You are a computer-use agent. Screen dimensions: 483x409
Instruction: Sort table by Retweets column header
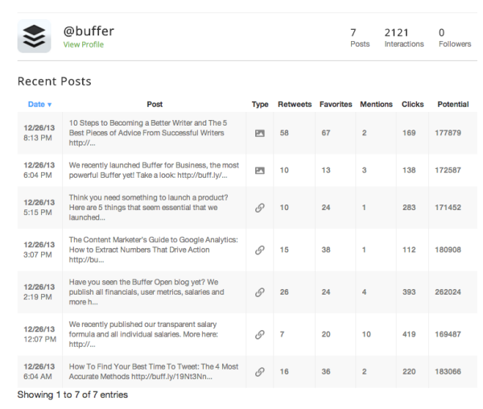[x=295, y=105]
